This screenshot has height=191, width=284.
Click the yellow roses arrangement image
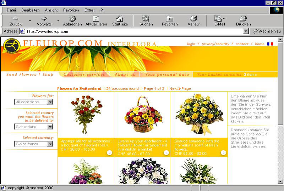(x=199, y=114)
